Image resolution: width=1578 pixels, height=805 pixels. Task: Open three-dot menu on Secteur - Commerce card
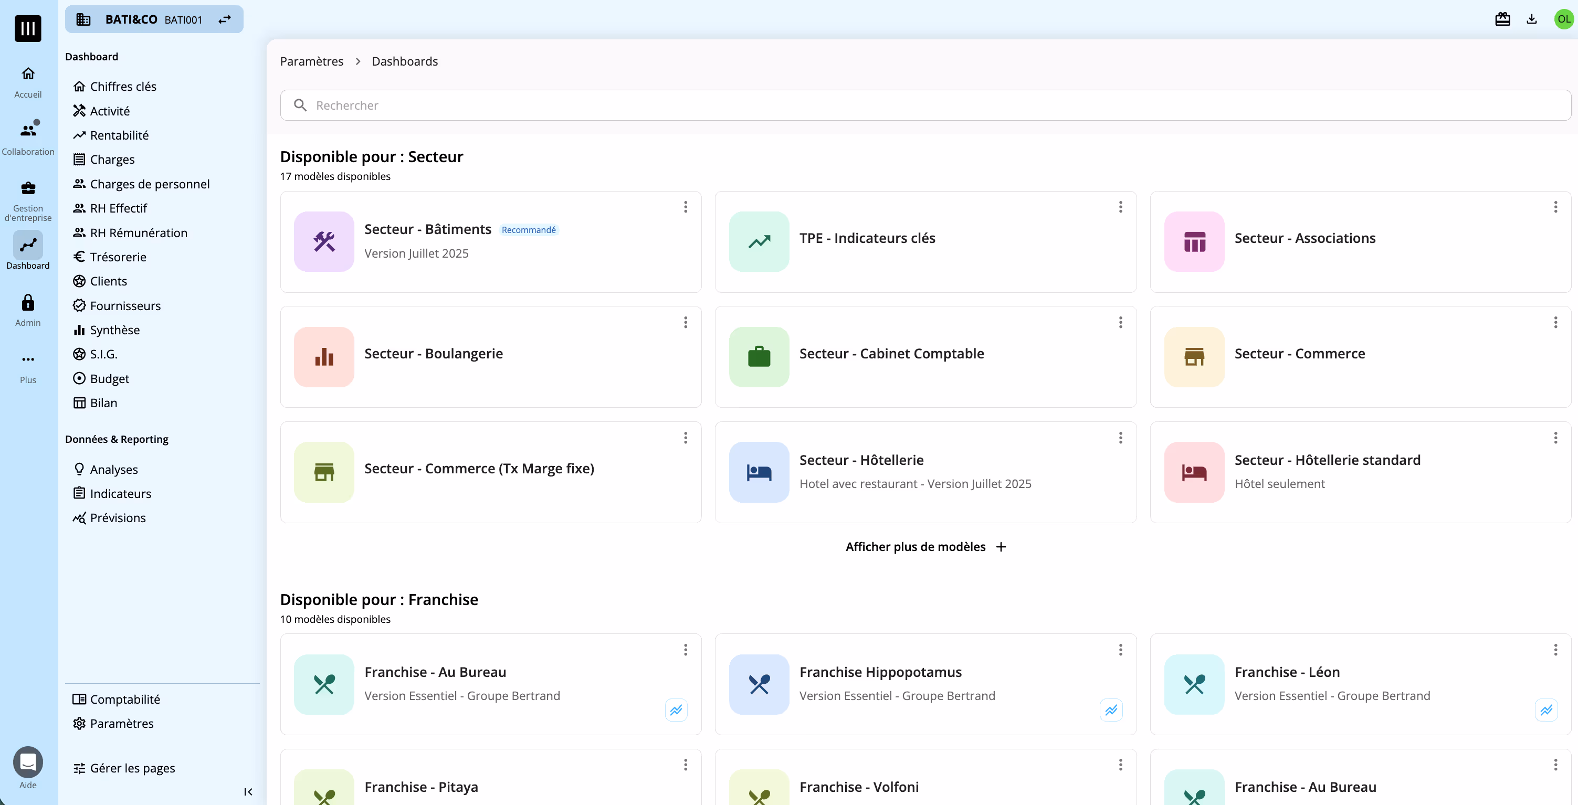click(1555, 322)
